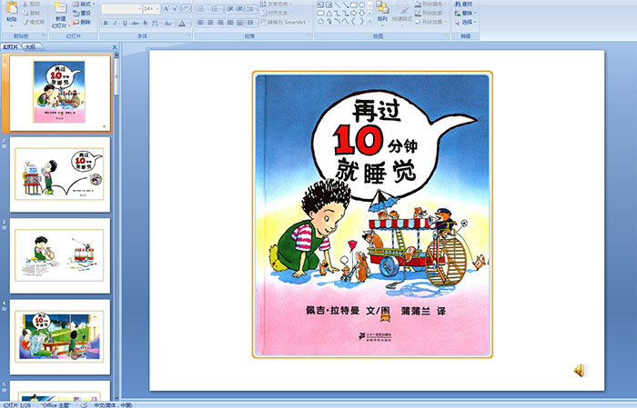Open the Layout (版式) dropdown
This screenshot has width=637, height=408.
84,4
